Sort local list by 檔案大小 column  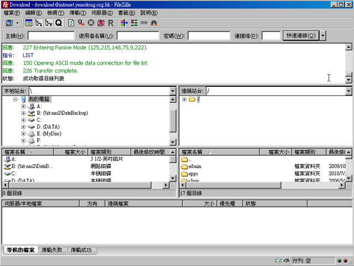[70, 152]
